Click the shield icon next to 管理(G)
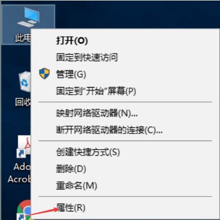The height and width of the screenshot is (220, 220). pyautogui.click(x=44, y=74)
